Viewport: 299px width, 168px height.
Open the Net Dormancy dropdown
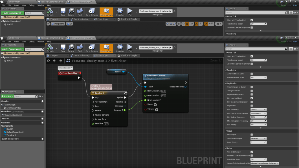(258, 109)
